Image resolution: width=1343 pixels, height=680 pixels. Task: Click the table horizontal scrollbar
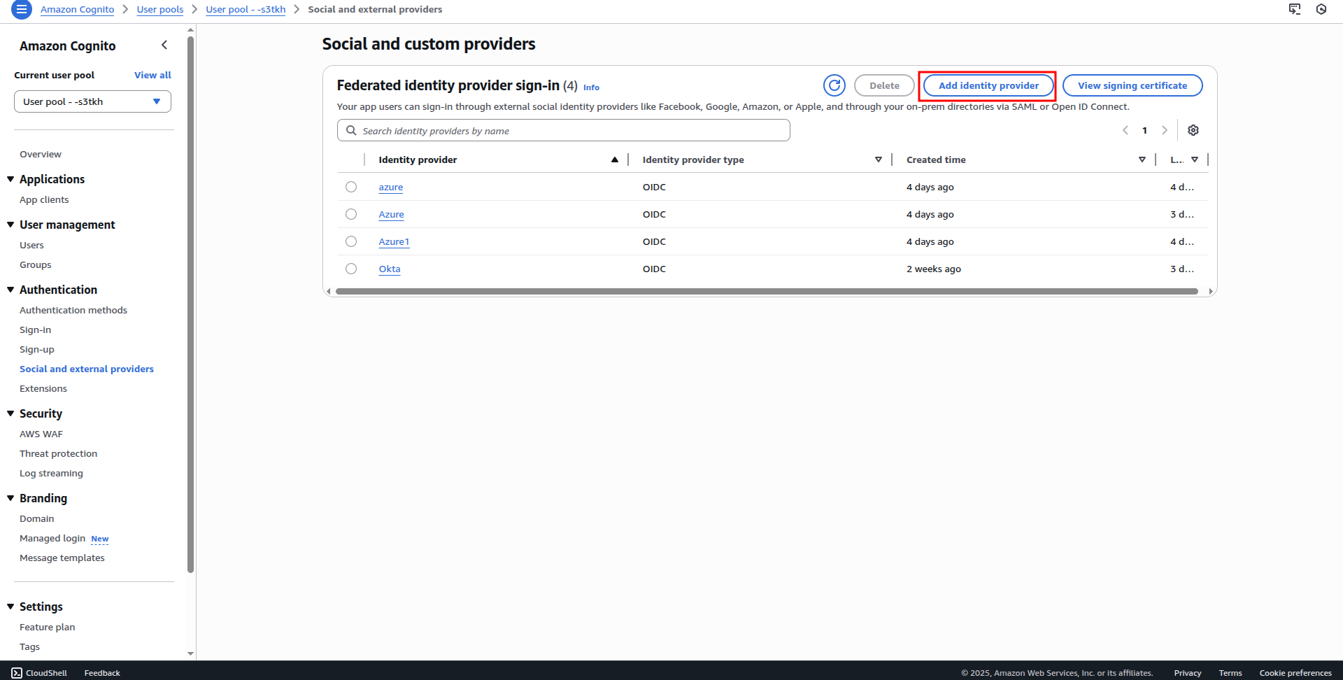[x=767, y=291]
